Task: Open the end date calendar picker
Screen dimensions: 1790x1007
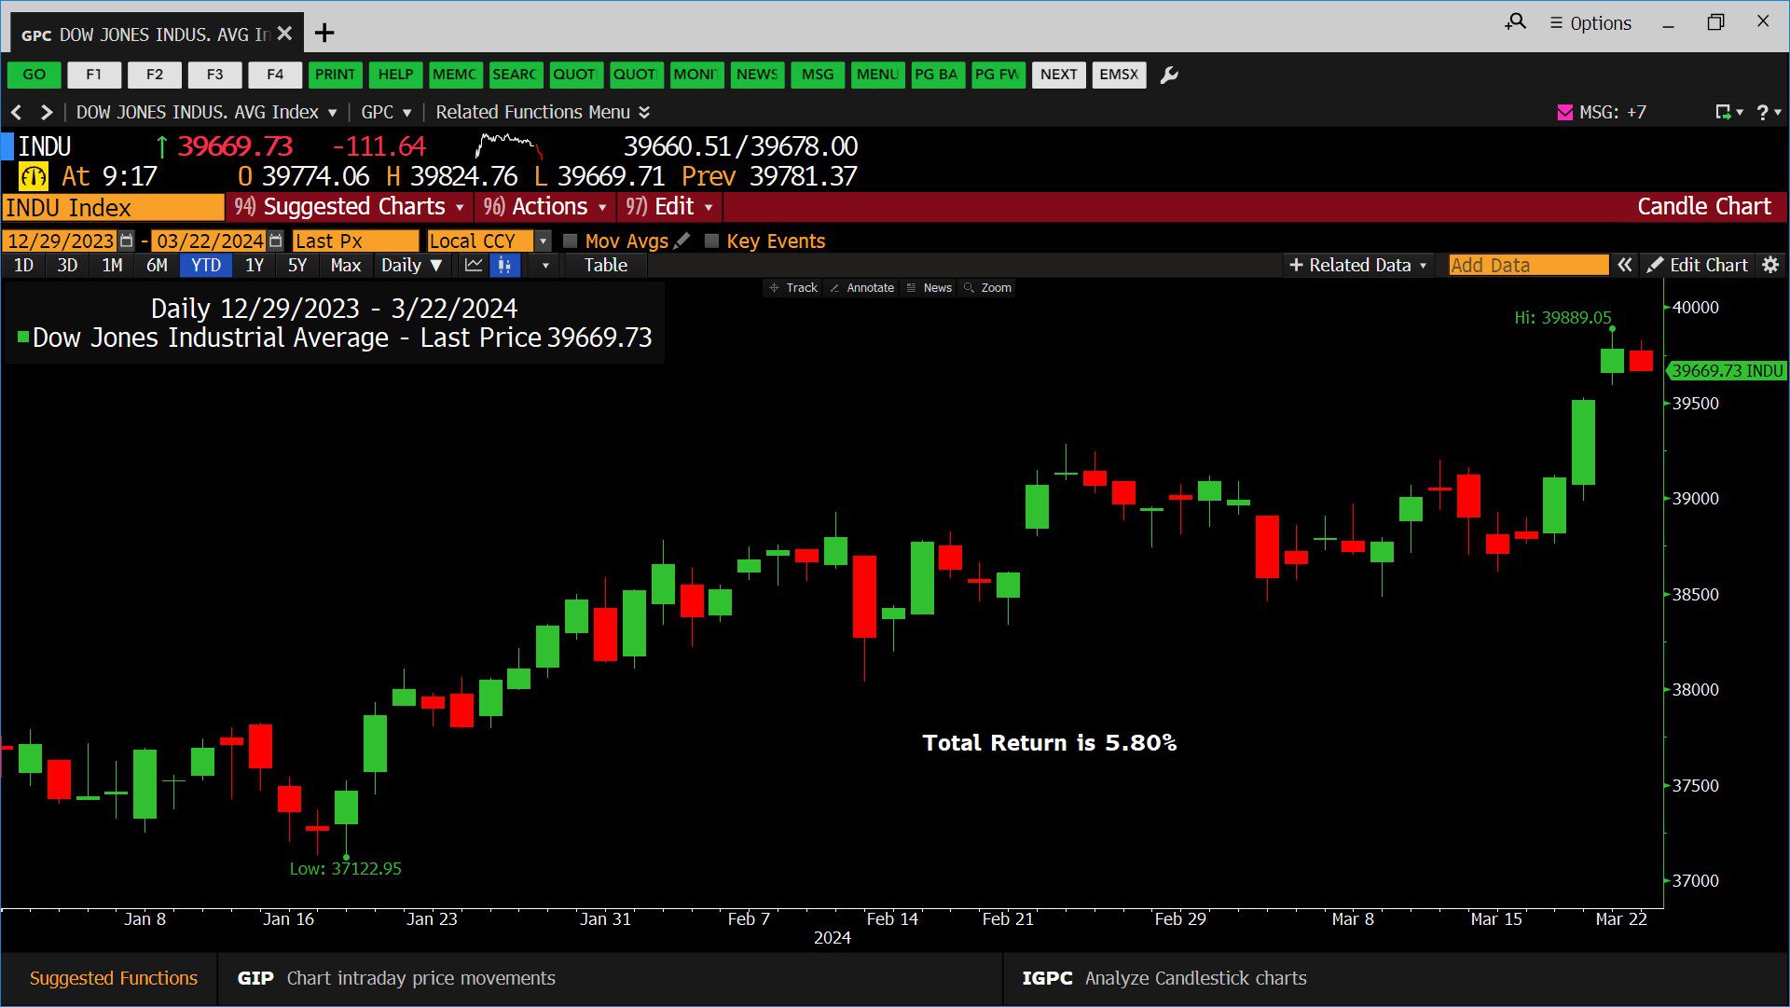Action: coord(275,241)
